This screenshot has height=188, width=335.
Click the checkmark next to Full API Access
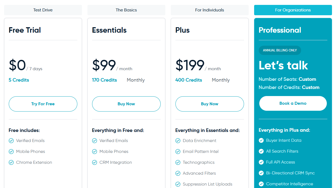(261, 162)
